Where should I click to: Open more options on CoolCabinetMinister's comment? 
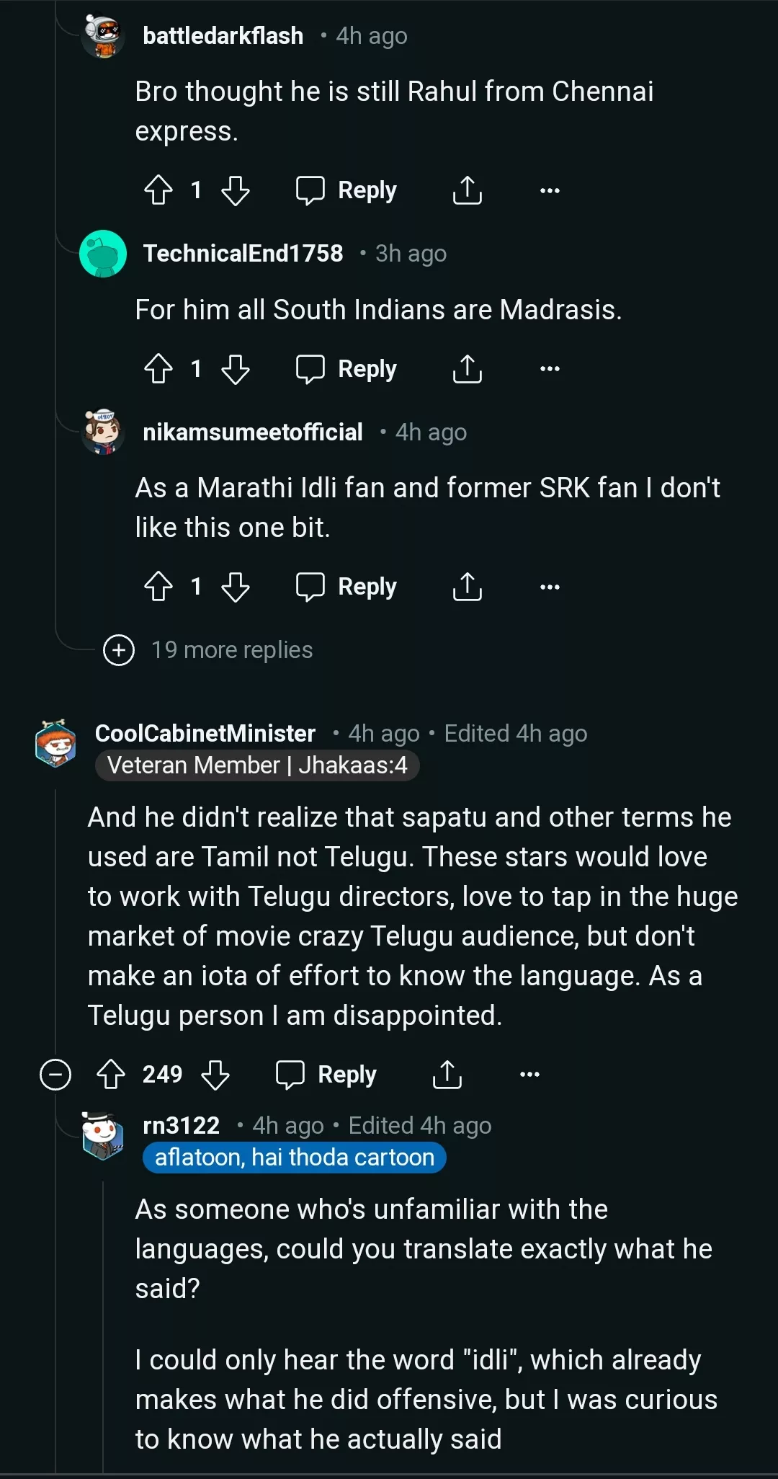pyautogui.click(x=529, y=1075)
